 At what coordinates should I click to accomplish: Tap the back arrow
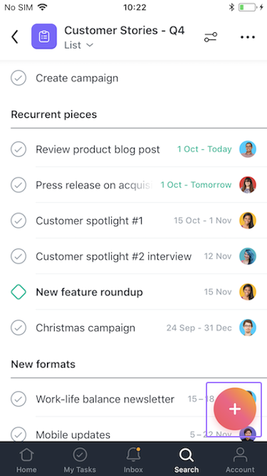pyautogui.click(x=15, y=36)
